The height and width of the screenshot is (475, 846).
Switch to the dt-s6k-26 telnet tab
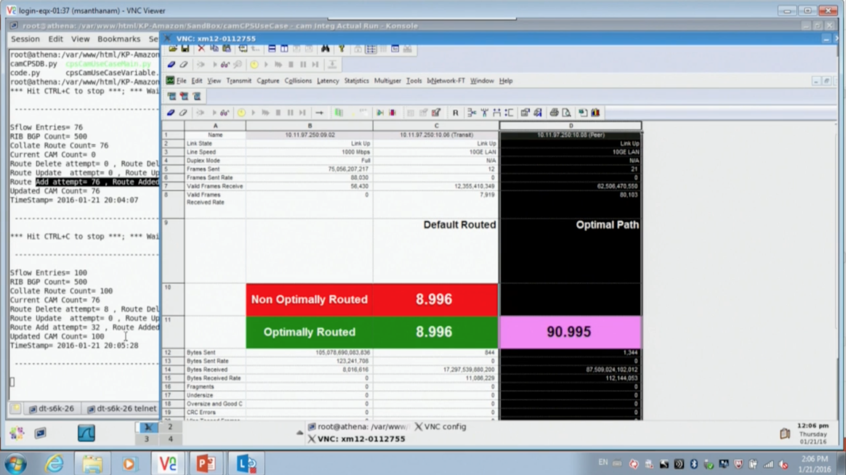coord(122,408)
